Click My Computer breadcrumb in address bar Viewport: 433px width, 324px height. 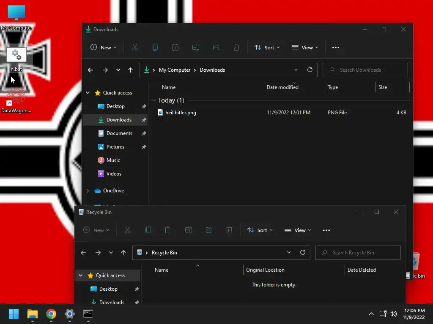tap(175, 70)
